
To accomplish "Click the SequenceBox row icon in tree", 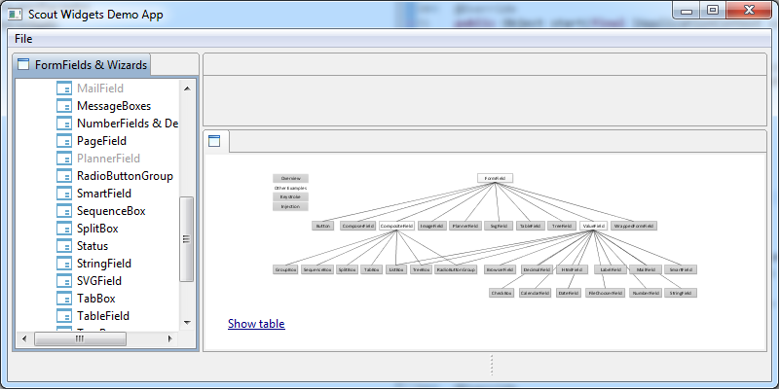I will 64,211.
